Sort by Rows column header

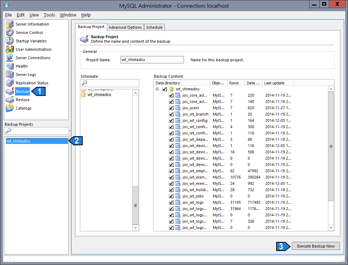click(236, 83)
